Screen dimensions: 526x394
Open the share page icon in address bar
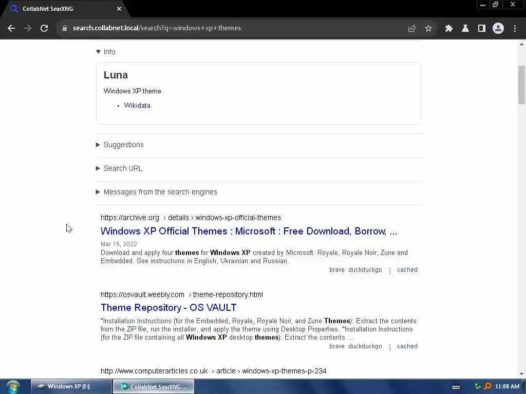pyautogui.click(x=411, y=29)
